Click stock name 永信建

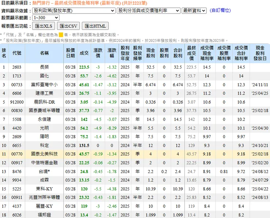tap(44, 119)
